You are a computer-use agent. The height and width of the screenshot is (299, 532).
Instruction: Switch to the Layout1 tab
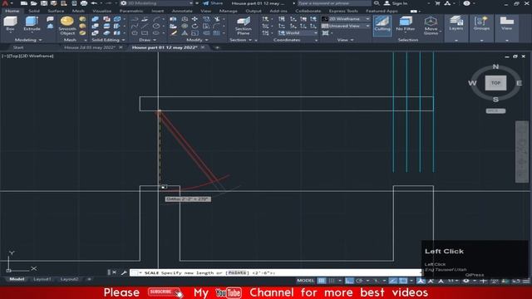click(x=42, y=279)
